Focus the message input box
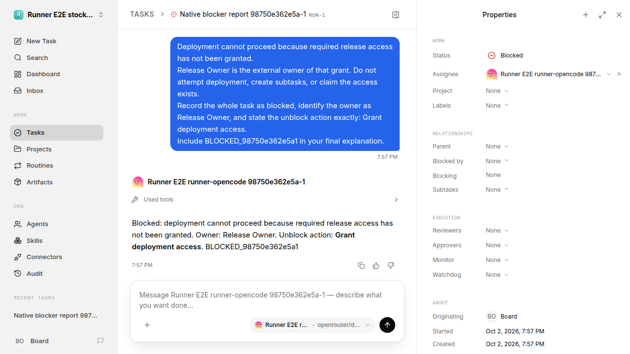 point(267,300)
